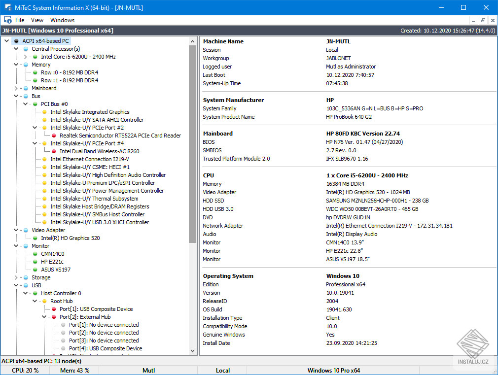Screen dimensions: 498x375
Task: Close the inner JN-MUTL child window
Action: click(x=493, y=20)
